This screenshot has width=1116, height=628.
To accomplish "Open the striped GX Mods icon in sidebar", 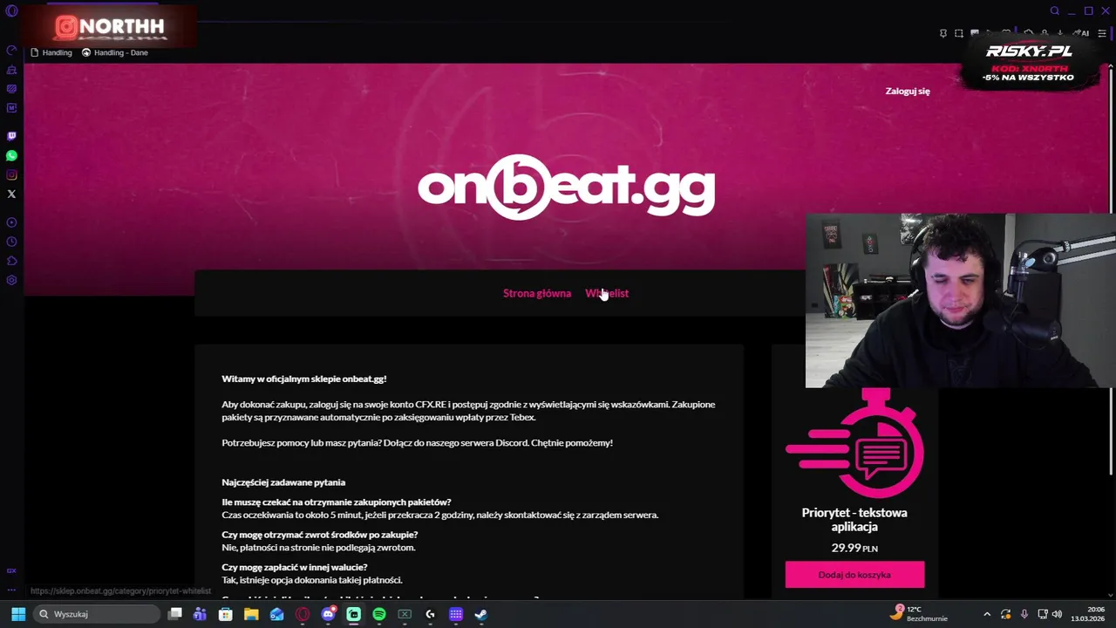I will tap(11, 89).
